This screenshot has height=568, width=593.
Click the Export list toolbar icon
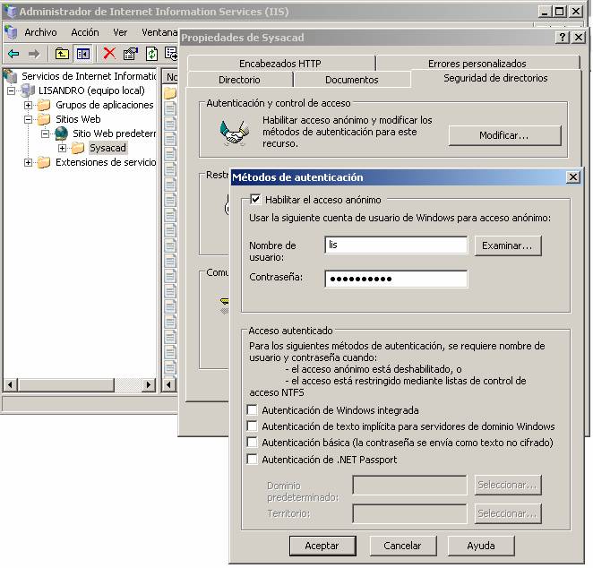click(x=171, y=54)
